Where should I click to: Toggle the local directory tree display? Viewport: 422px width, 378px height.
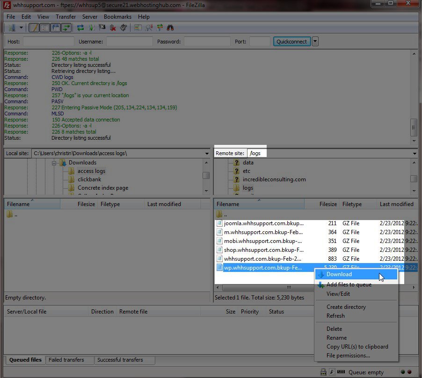tap(44, 28)
